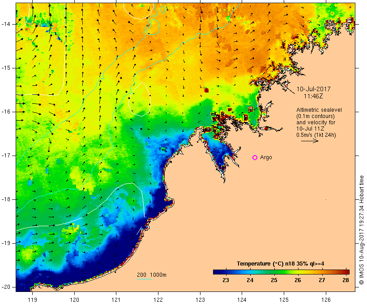Click the latitude axis label '-19'
The width and height of the screenshot is (367, 304).
(x=6, y=243)
